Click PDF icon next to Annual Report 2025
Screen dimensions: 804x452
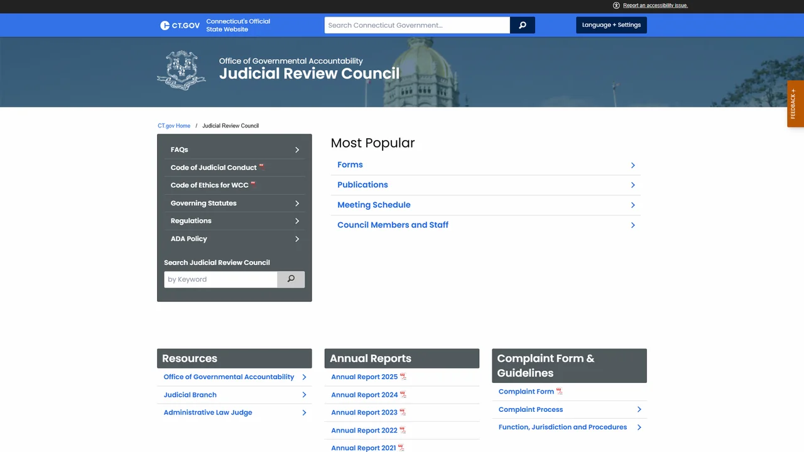pyautogui.click(x=403, y=377)
